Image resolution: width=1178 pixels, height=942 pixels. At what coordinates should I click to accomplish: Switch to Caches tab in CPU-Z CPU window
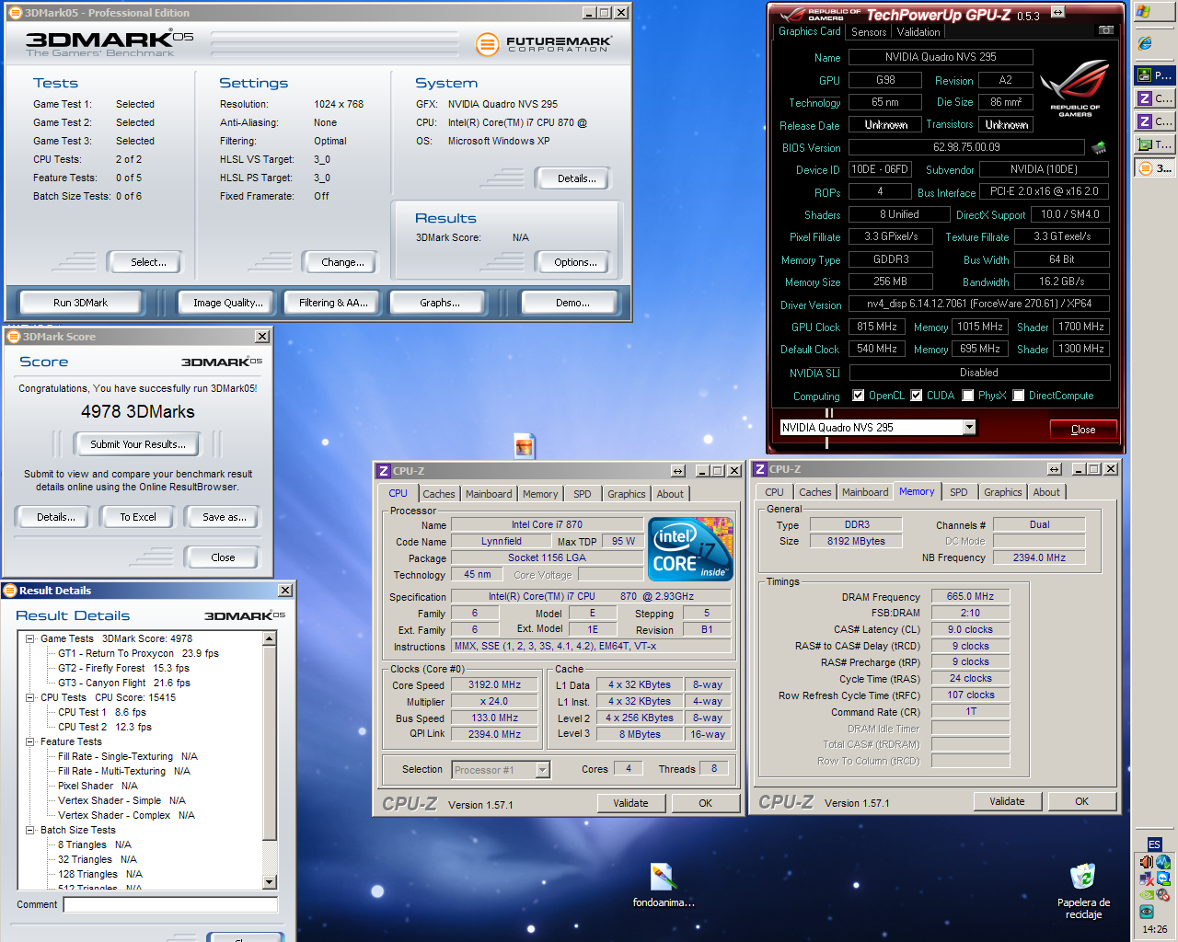click(x=439, y=494)
